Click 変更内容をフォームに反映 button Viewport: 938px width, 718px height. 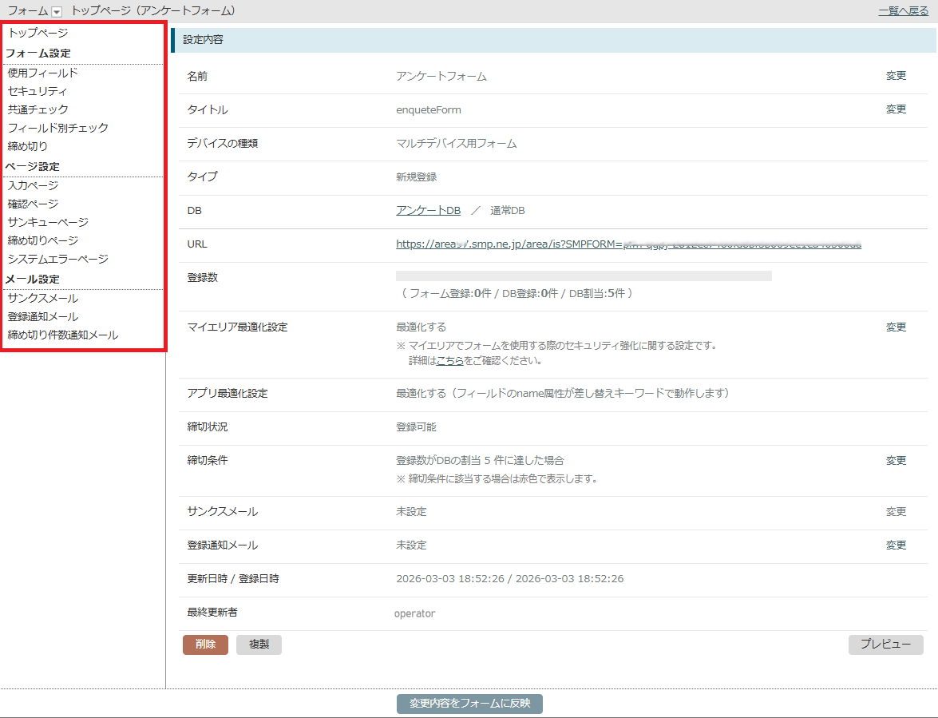pos(469,704)
